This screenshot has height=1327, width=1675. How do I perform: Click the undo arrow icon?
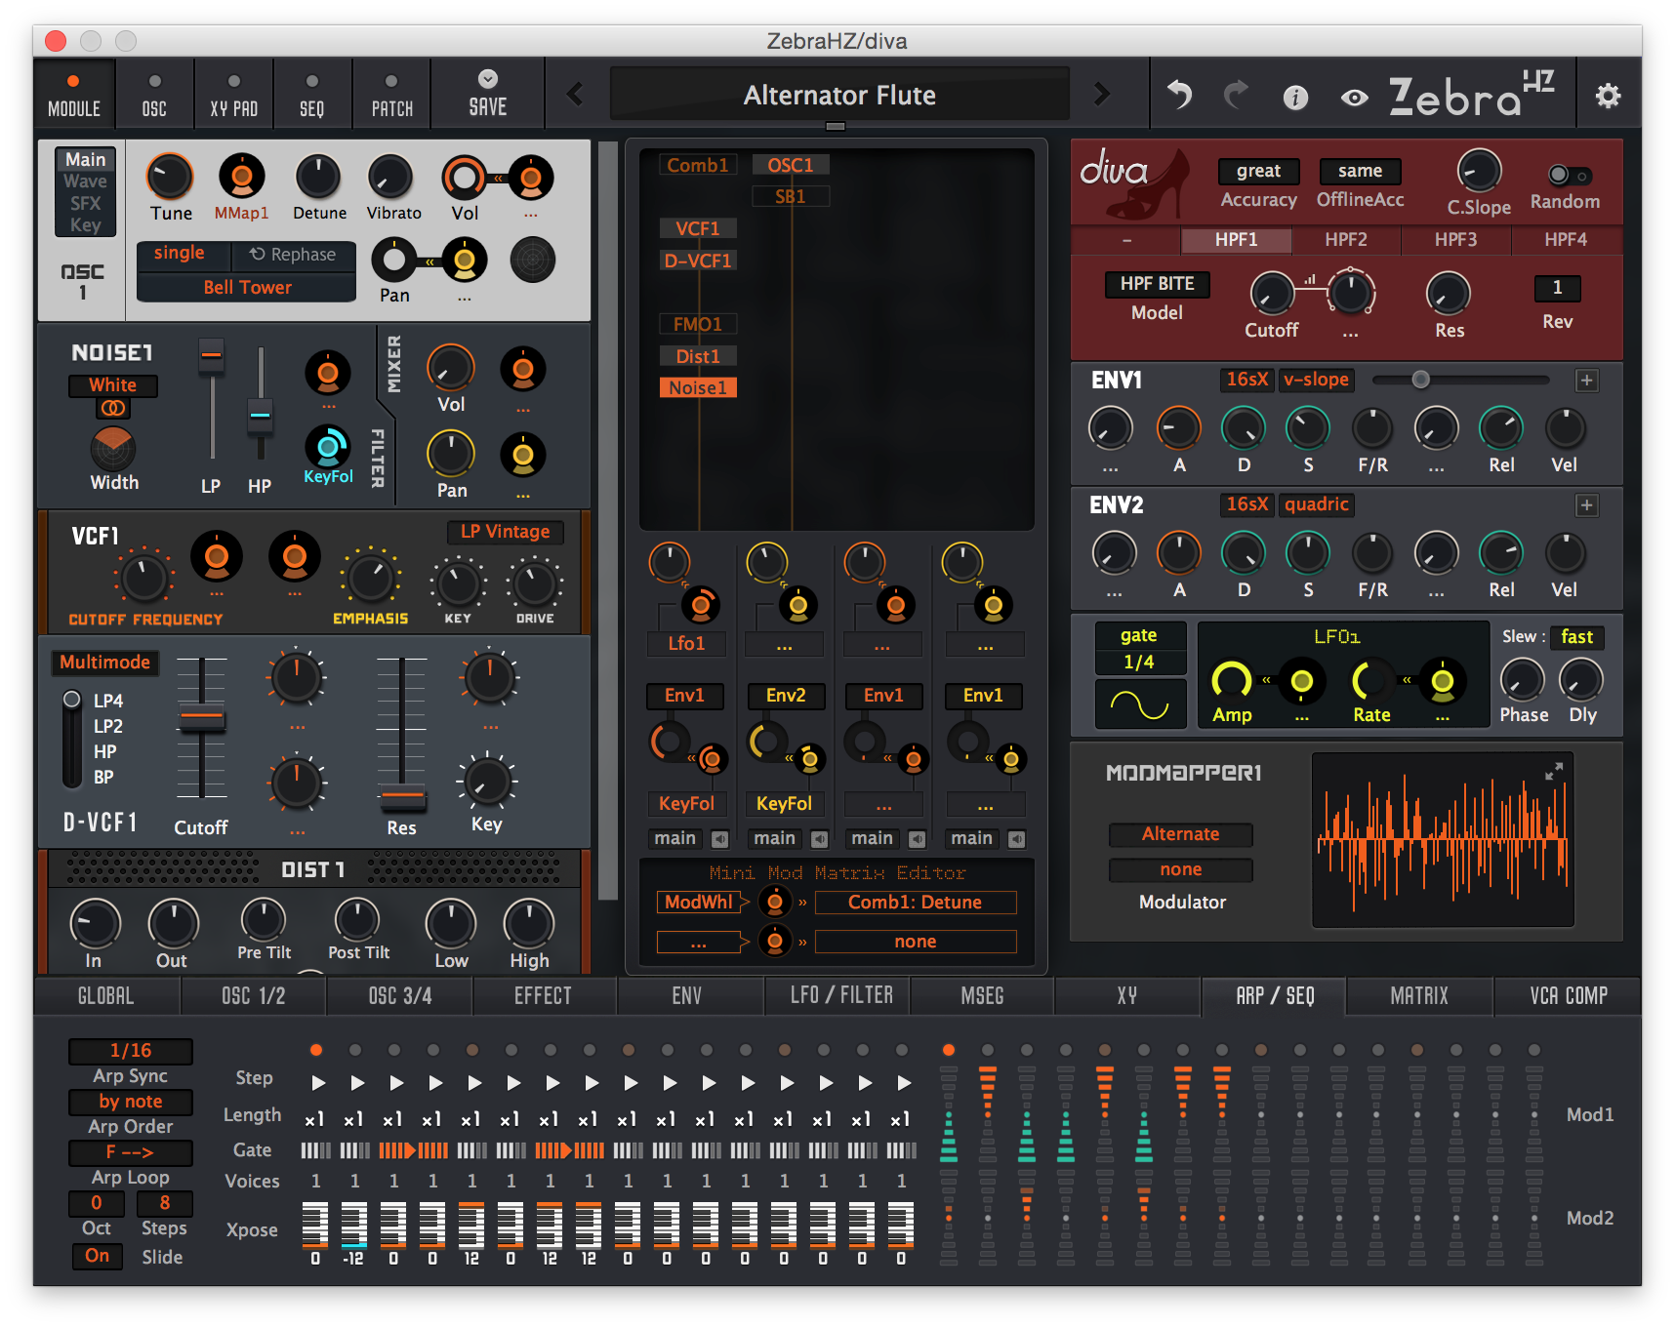(x=1180, y=95)
